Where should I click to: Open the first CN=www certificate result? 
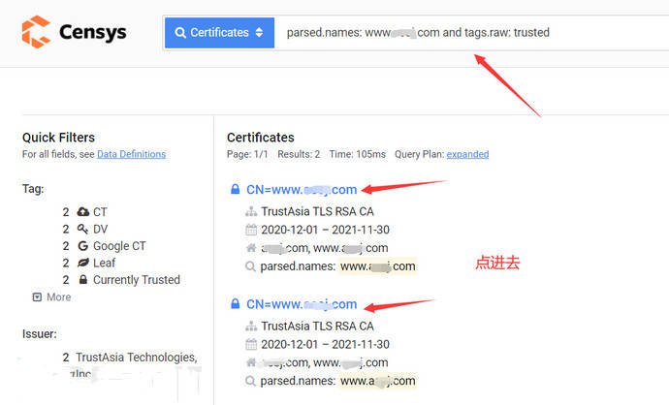[302, 190]
